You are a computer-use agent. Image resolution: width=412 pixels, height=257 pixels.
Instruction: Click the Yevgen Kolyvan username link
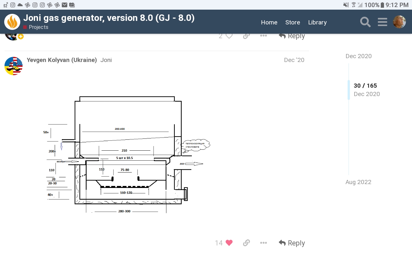[62, 60]
